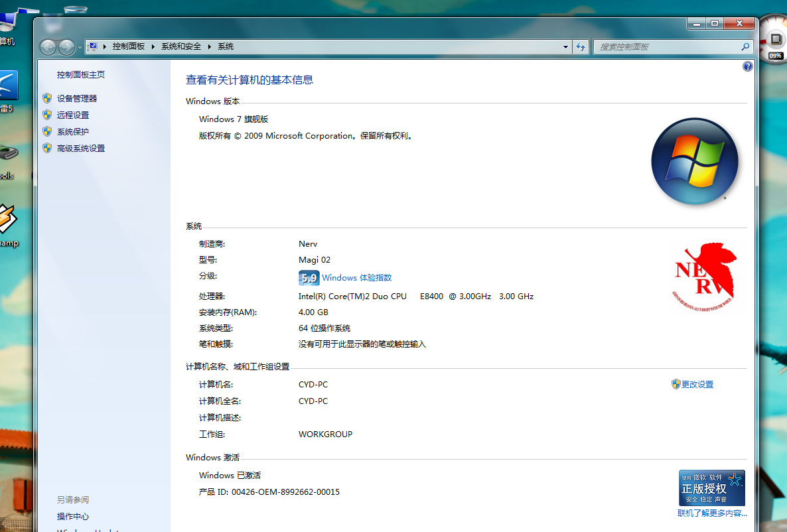This screenshot has width=787, height=532.
Task: Open 系统保护 system protection link
Action: pos(73,131)
